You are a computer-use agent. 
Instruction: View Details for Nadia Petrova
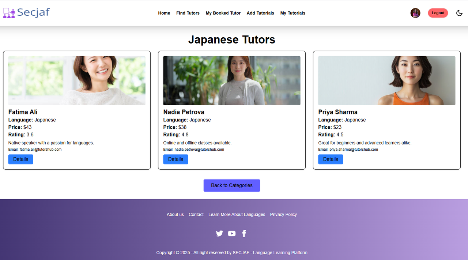click(176, 159)
